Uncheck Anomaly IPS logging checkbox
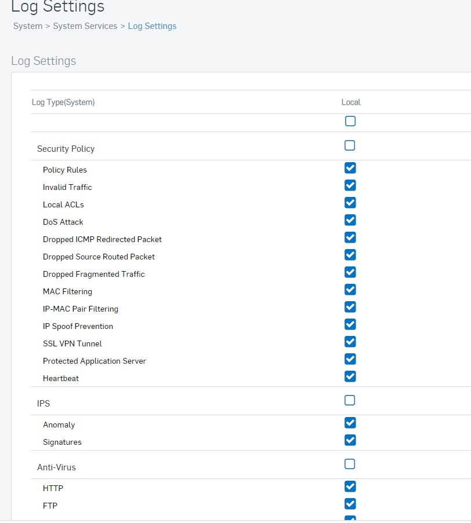471x523 pixels. coord(350,423)
